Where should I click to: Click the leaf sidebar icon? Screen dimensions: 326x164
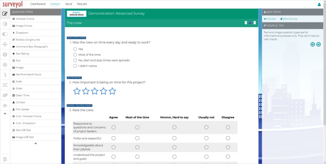tap(5, 95)
